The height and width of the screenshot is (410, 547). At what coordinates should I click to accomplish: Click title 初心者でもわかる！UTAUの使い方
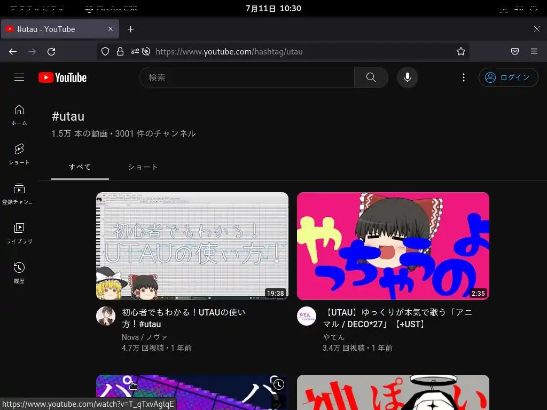(184, 318)
